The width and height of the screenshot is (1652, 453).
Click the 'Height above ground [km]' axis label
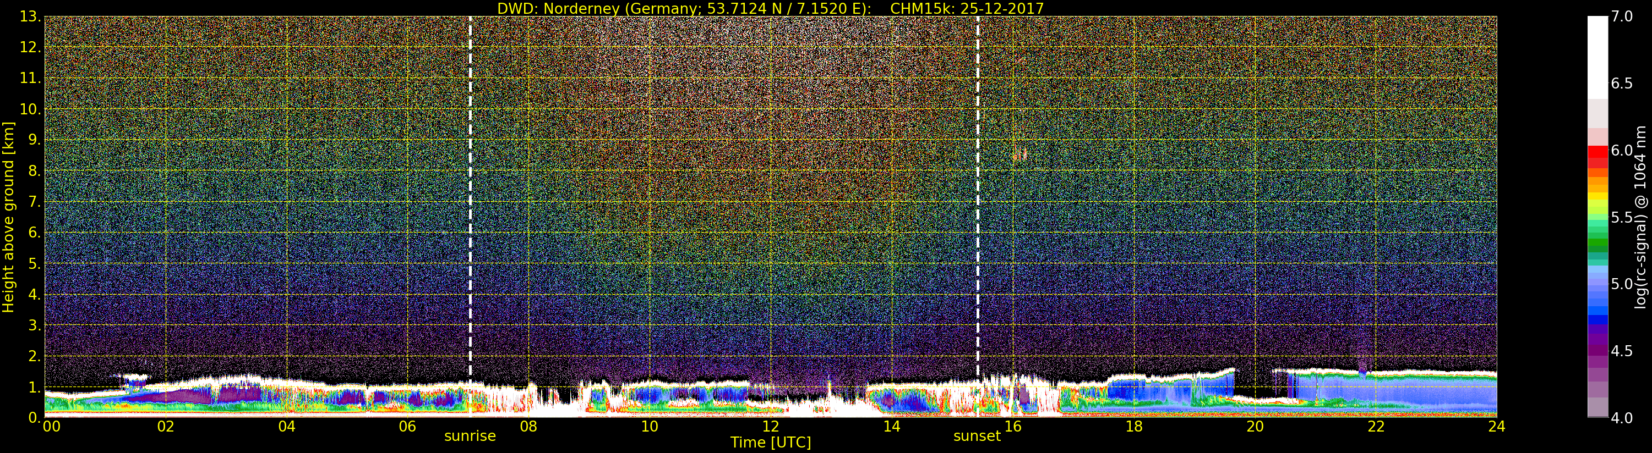click(8, 217)
